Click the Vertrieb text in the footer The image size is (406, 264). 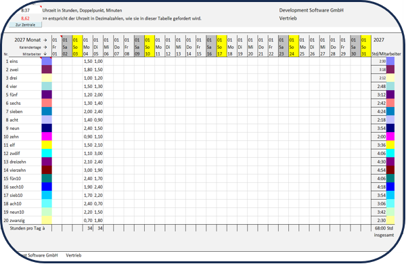74,255
